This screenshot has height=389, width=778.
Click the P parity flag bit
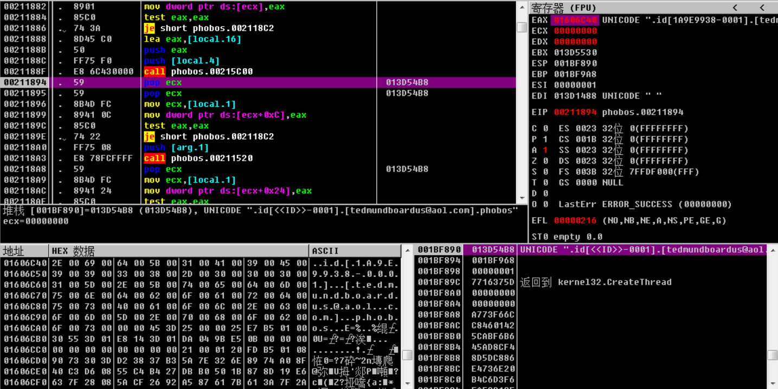click(545, 139)
